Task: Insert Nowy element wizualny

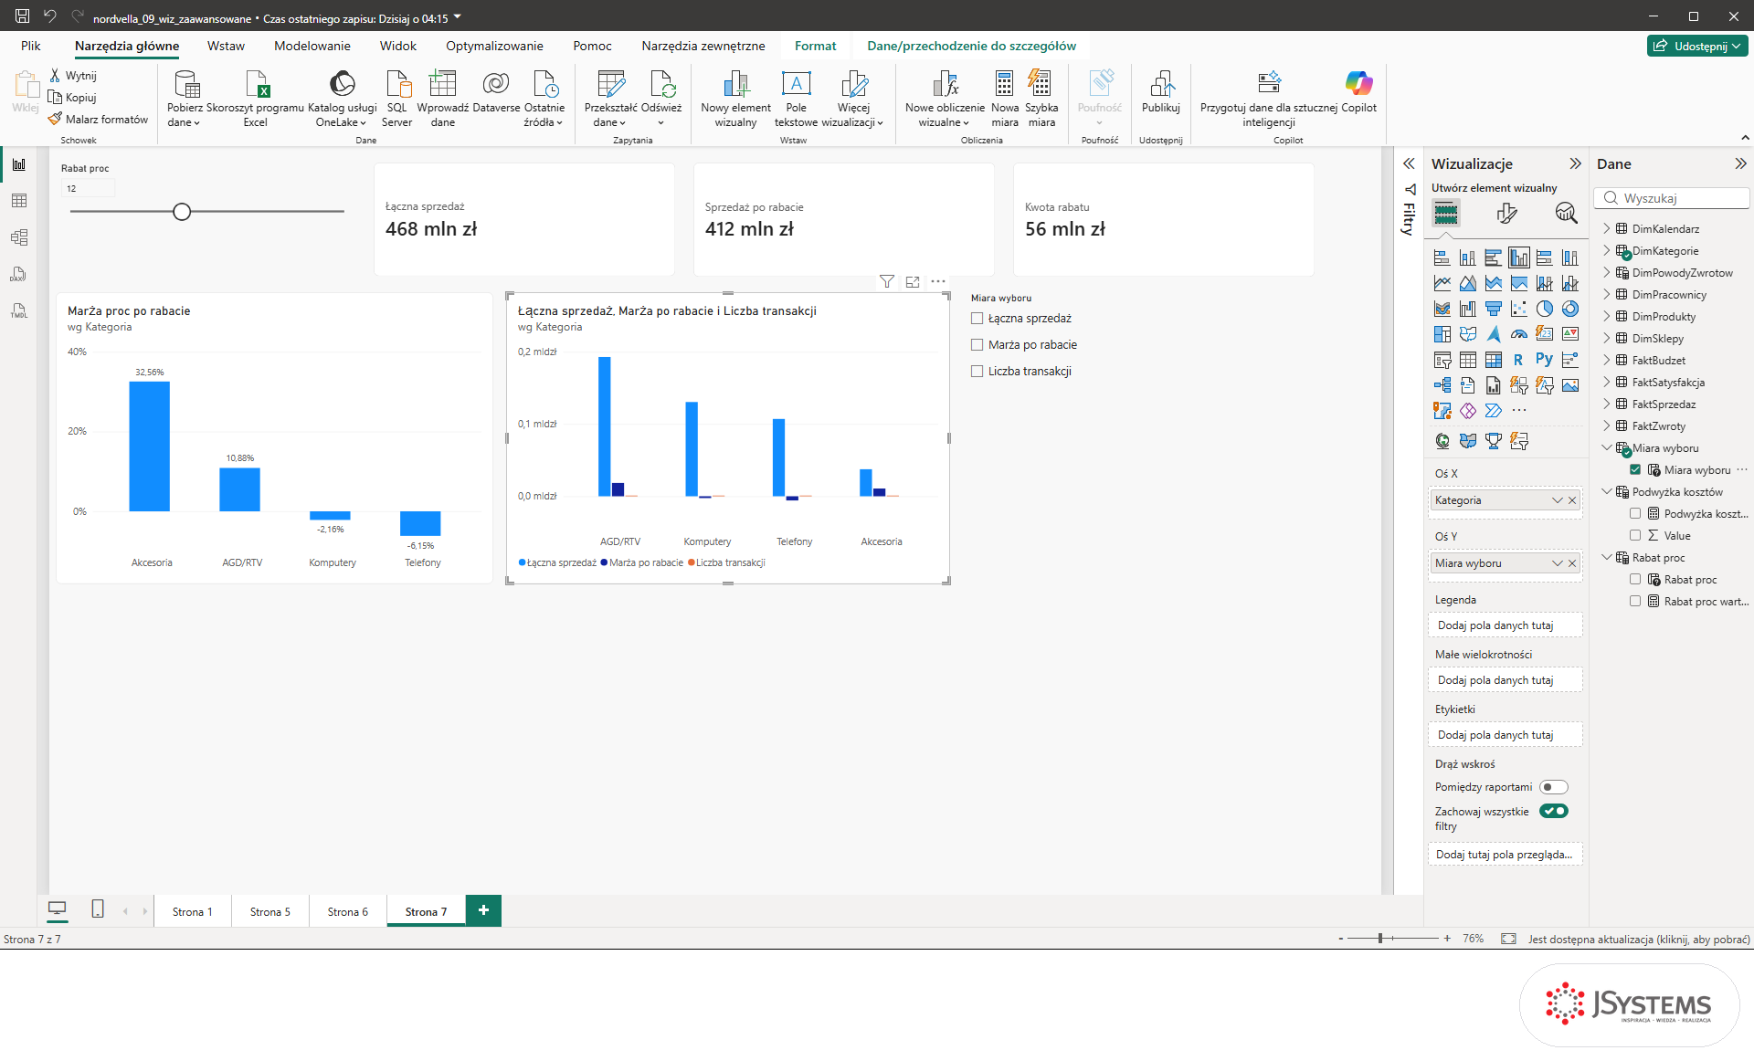Action: point(735,98)
